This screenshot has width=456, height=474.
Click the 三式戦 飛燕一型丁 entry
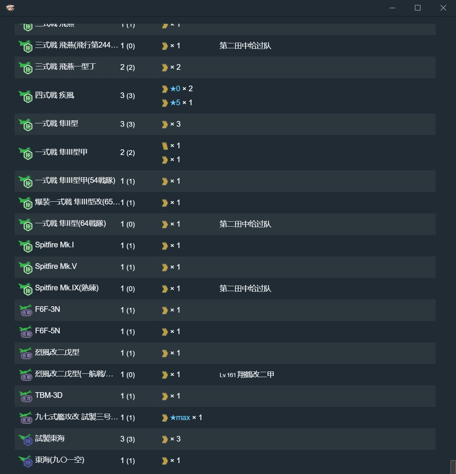[65, 67]
